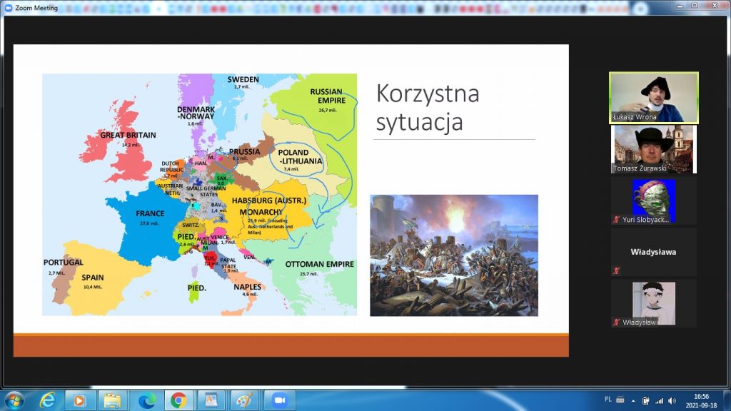Click Yuri Slobyack's participant tile
Viewport: 731px width, 411px height.
[653, 201]
